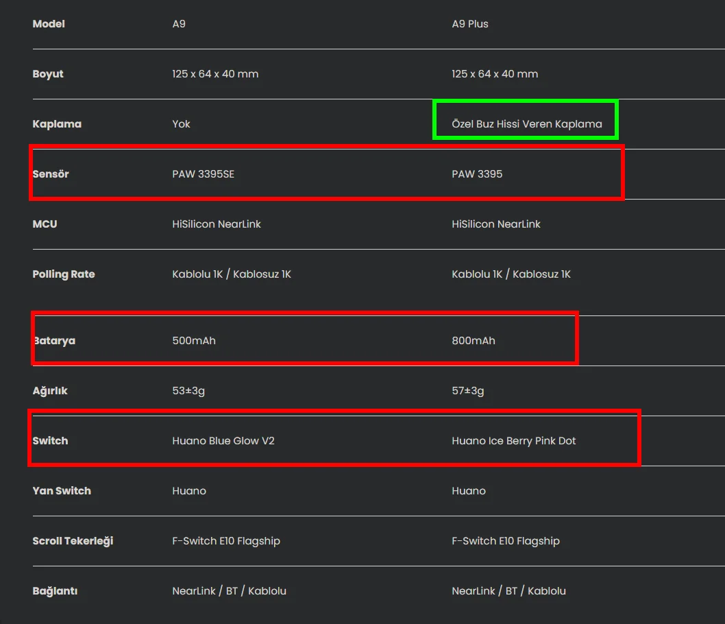Select the "Kaplama" row label
This screenshot has height=624, width=725.
pos(57,124)
